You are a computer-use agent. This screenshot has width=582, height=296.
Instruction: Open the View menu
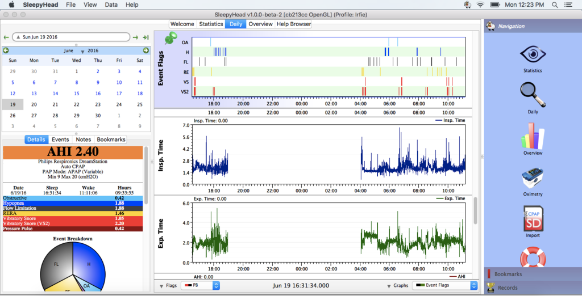coord(90,5)
